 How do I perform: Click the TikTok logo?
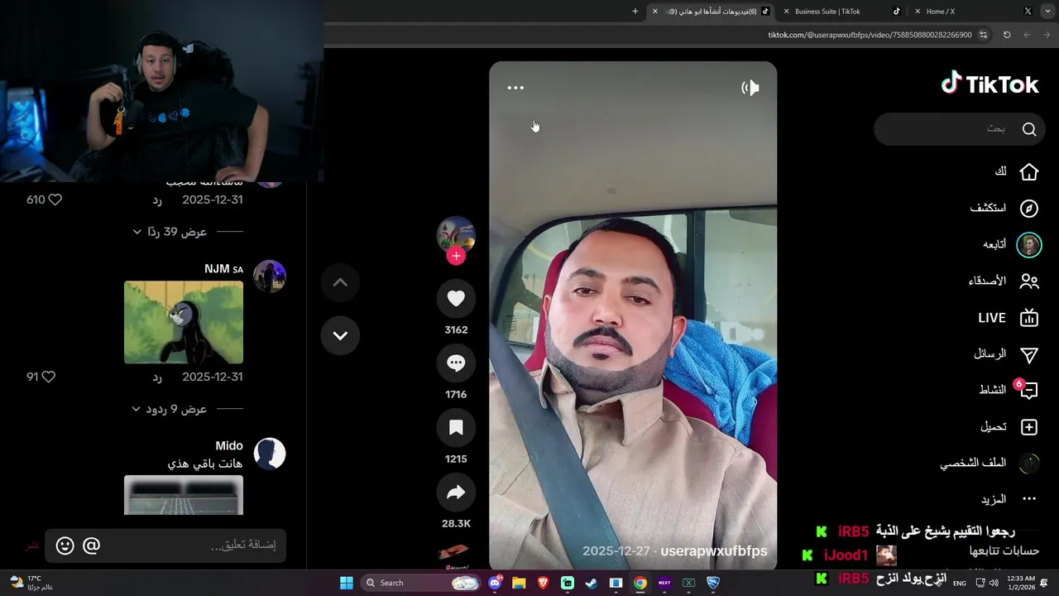click(990, 84)
